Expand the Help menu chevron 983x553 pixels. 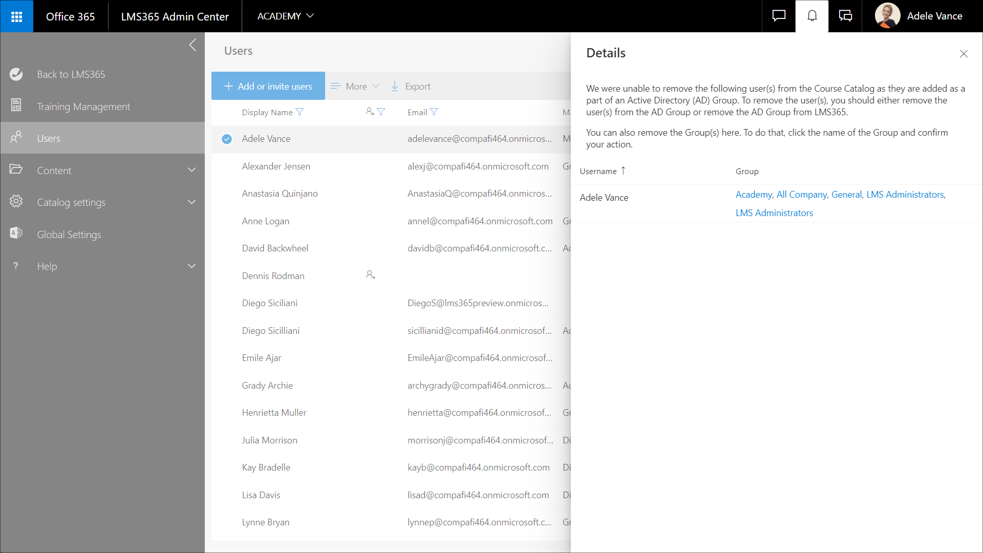coord(192,266)
